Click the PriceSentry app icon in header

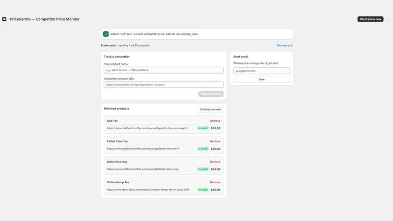4,19
